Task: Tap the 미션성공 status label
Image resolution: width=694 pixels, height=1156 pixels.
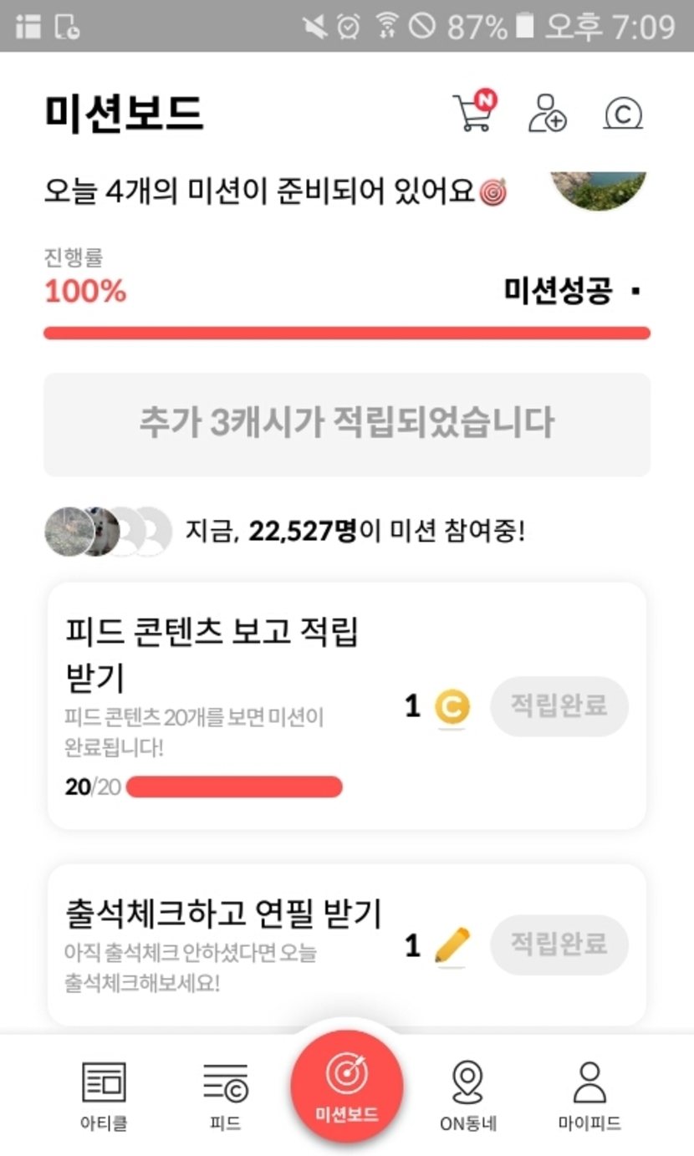Action: point(558,291)
